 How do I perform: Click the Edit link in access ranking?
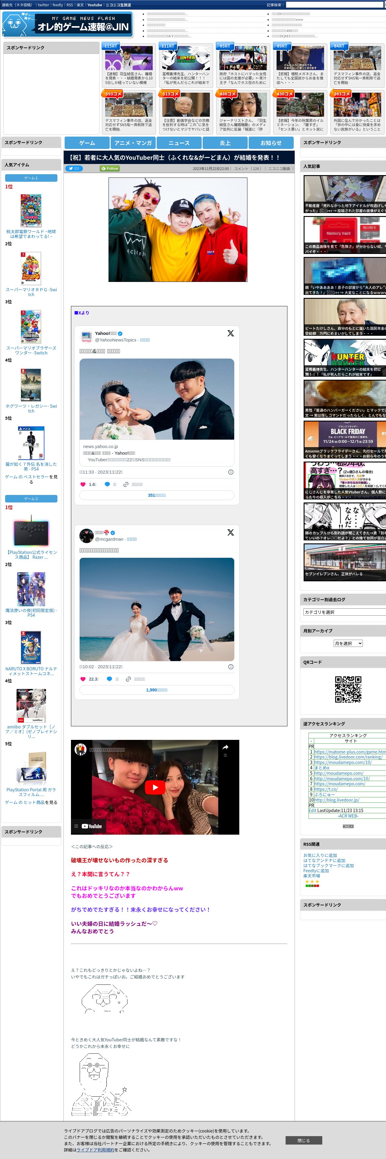pos(312,810)
